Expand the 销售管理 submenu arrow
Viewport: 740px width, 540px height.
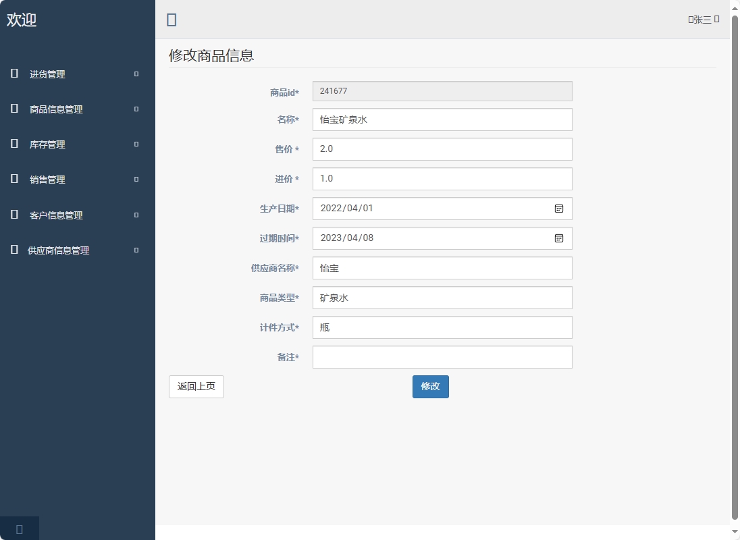137,179
